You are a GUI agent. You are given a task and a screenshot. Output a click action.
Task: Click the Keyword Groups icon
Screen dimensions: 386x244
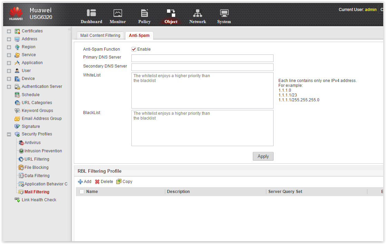coord(17,111)
